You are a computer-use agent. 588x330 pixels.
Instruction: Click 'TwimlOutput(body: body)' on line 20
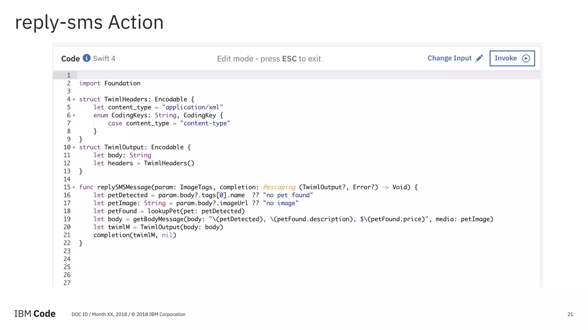point(182,227)
